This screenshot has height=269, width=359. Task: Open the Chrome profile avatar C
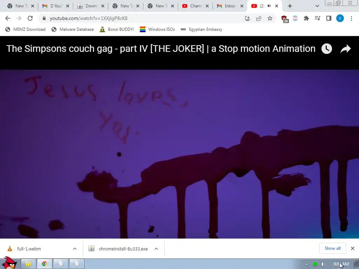point(340,18)
